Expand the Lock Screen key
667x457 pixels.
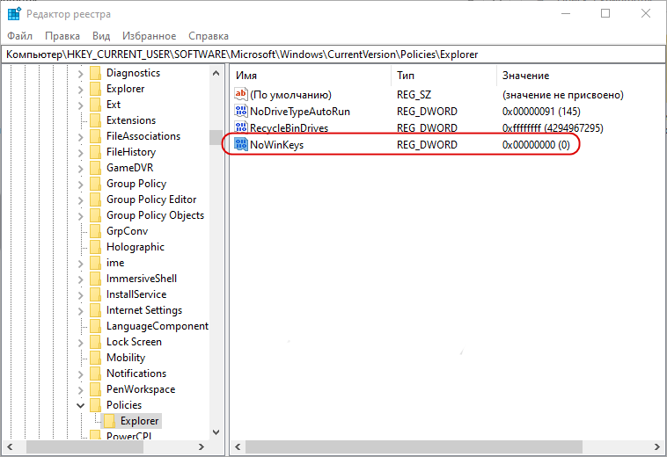point(80,343)
